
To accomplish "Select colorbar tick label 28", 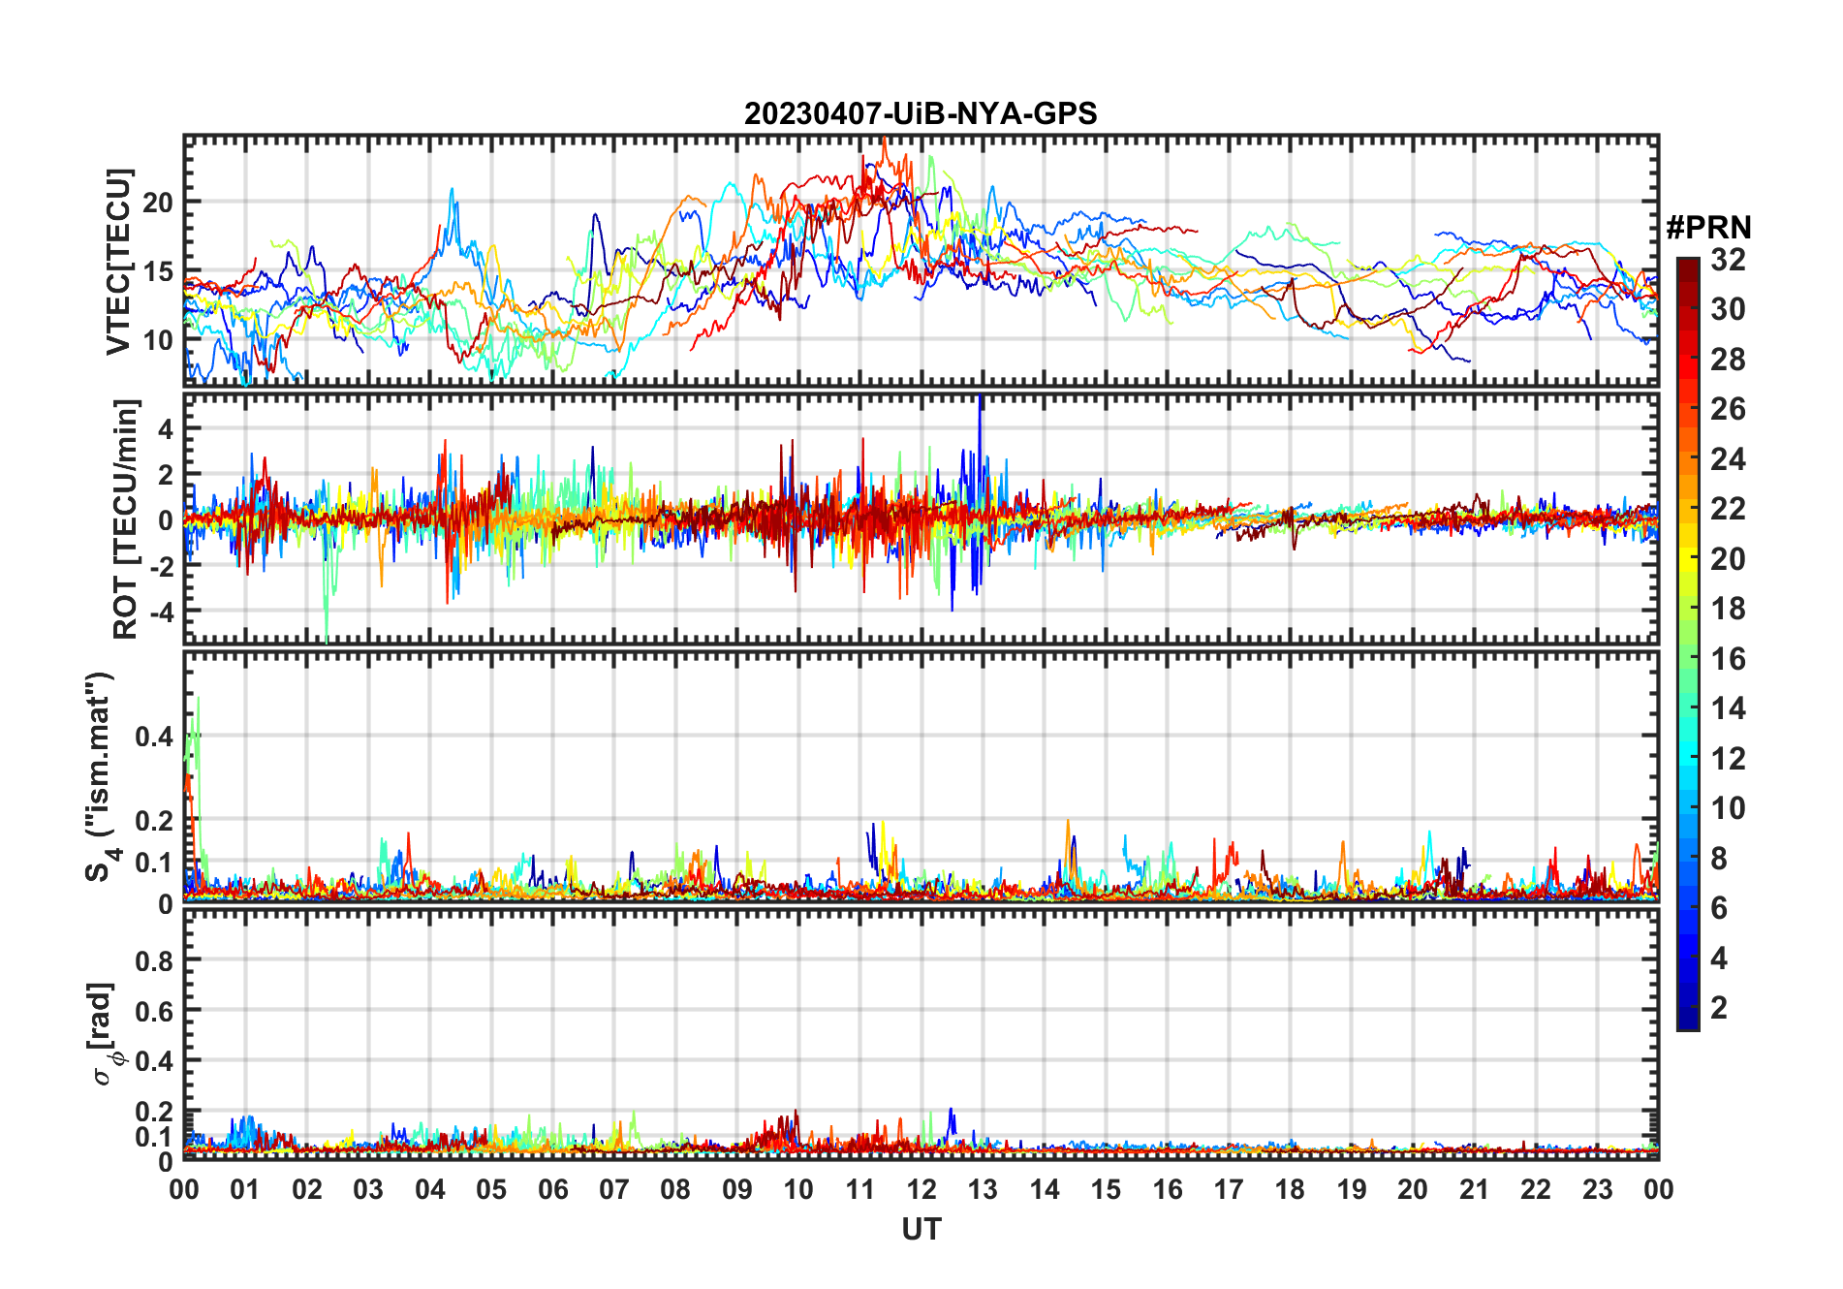I will tap(1728, 360).
